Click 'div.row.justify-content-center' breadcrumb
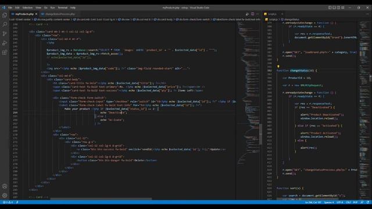 tap(52, 19)
